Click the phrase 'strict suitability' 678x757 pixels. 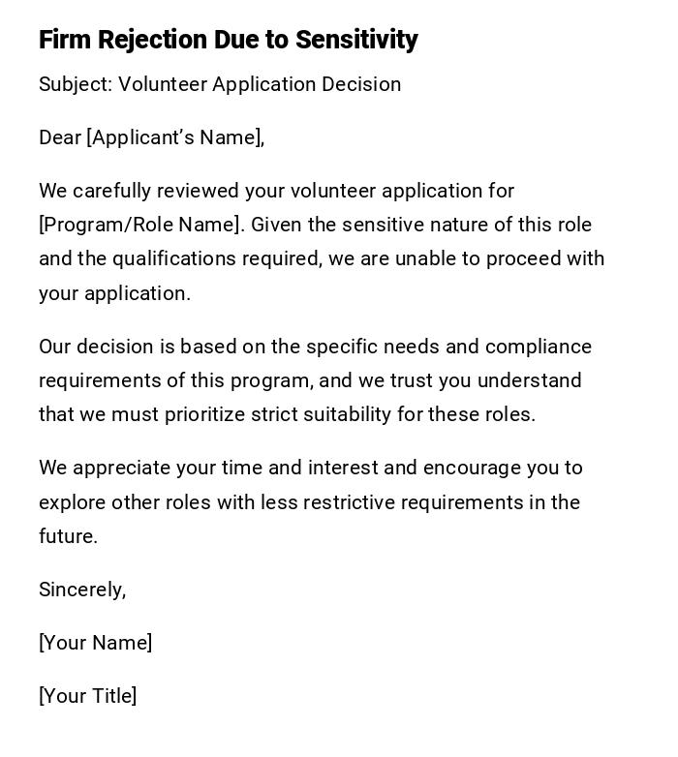click(321, 414)
